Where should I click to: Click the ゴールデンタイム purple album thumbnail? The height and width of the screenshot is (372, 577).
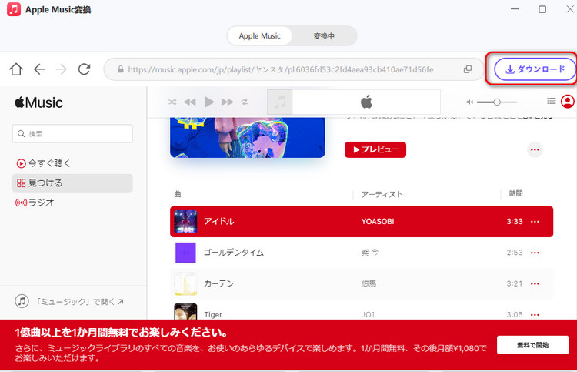185,253
